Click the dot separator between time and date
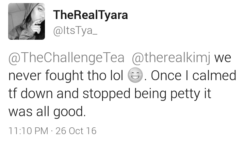This screenshot has height=145, width=245. pyautogui.click(x=52, y=131)
